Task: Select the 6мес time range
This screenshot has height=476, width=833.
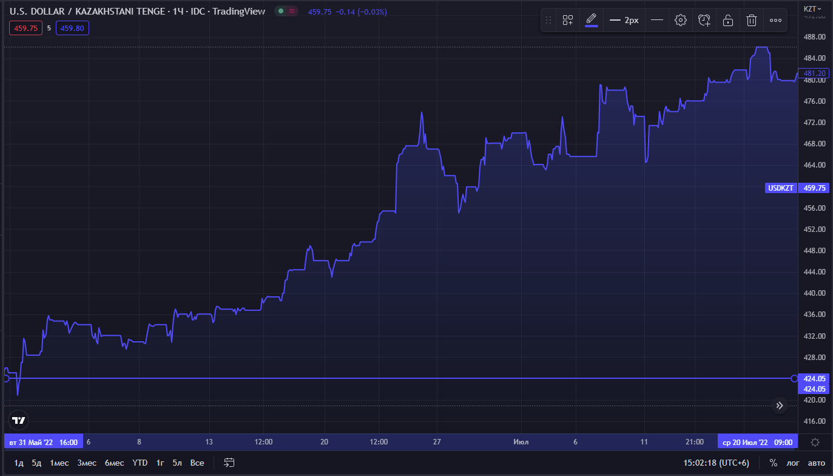Action: [x=114, y=463]
